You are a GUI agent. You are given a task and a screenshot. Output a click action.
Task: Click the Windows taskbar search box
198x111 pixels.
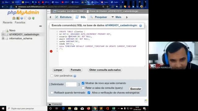click(27, 108)
